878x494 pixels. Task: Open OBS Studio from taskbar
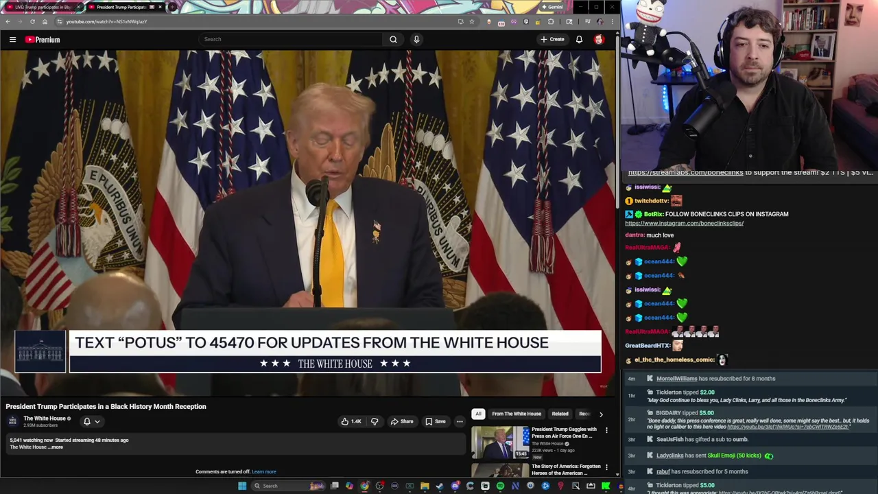pos(379,486)
